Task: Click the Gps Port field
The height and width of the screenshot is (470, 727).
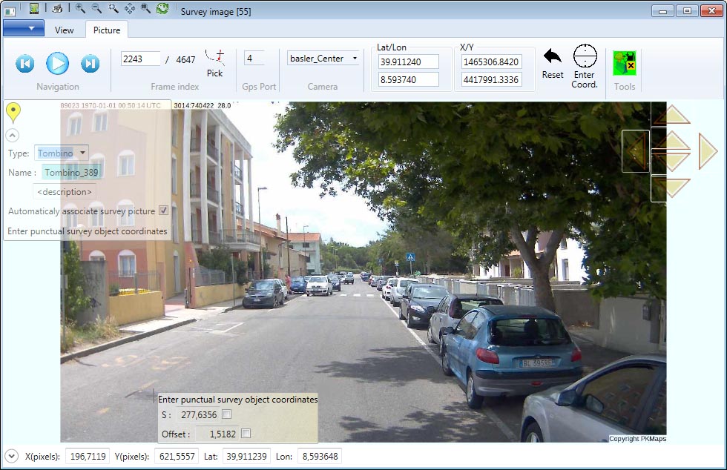Action: [254, 59]
